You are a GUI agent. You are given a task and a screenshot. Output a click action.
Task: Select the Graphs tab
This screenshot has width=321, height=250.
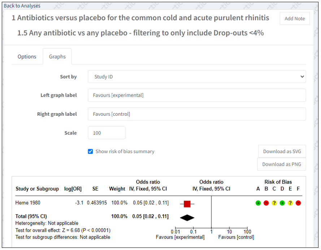point(57,56)
